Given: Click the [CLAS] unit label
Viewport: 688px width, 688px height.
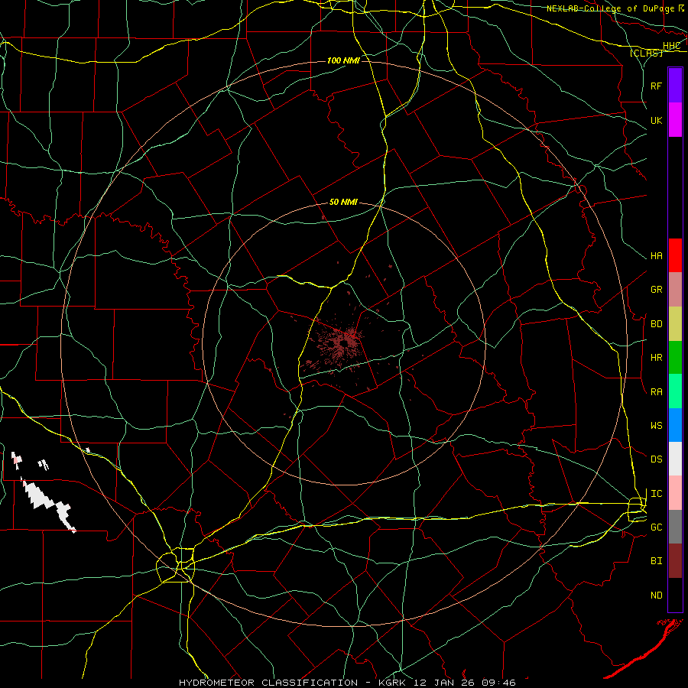Looking at the screenshot, I should pos(646,54).
